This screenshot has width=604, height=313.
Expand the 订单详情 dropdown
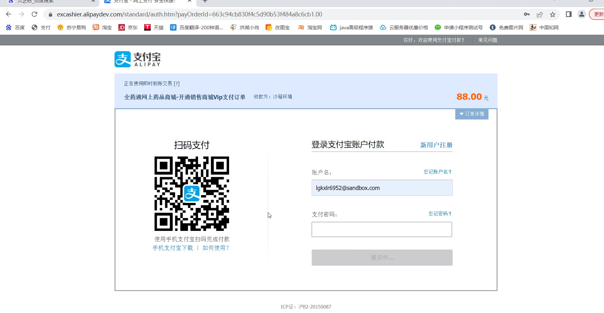pos(472,114)
